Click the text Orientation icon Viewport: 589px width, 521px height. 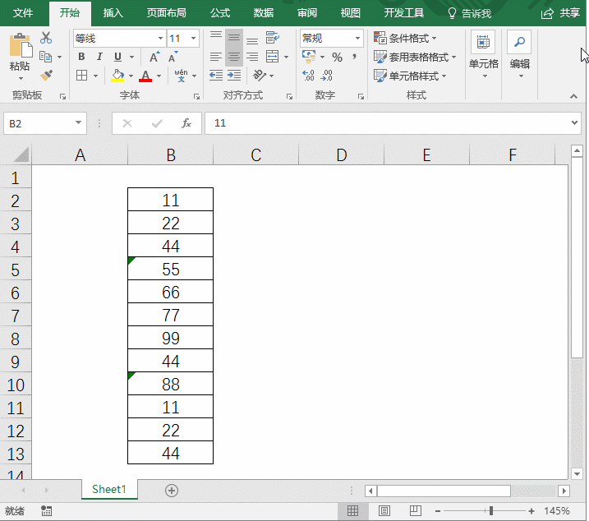pos(260,76)
